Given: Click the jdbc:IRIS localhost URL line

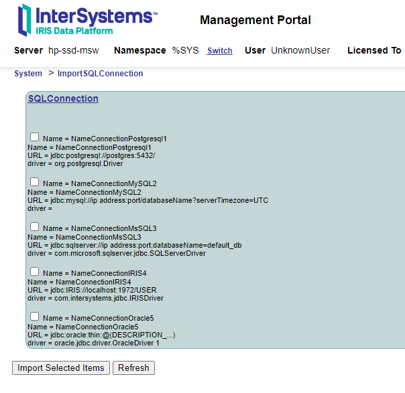Looking at the screenshot, I should [x=92, y=290].
